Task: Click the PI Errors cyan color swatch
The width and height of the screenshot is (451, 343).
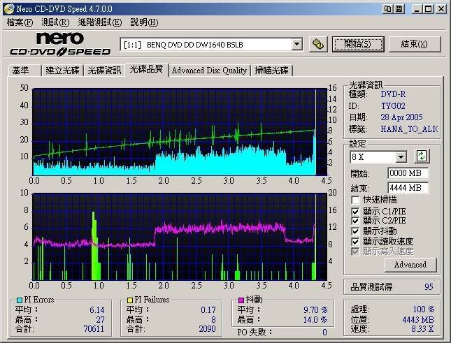Action: point(20,300)
